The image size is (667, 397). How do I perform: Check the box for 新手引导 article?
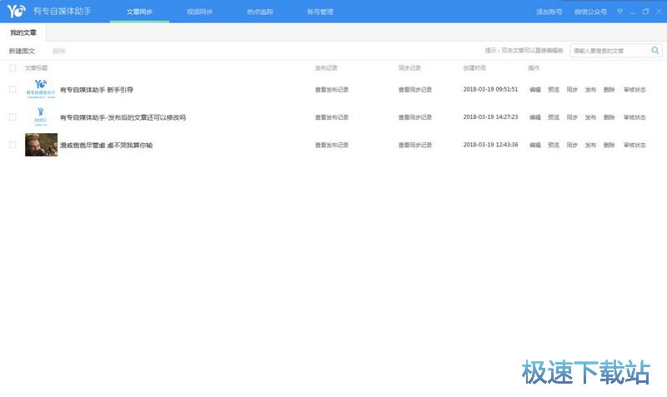[13, 89]
